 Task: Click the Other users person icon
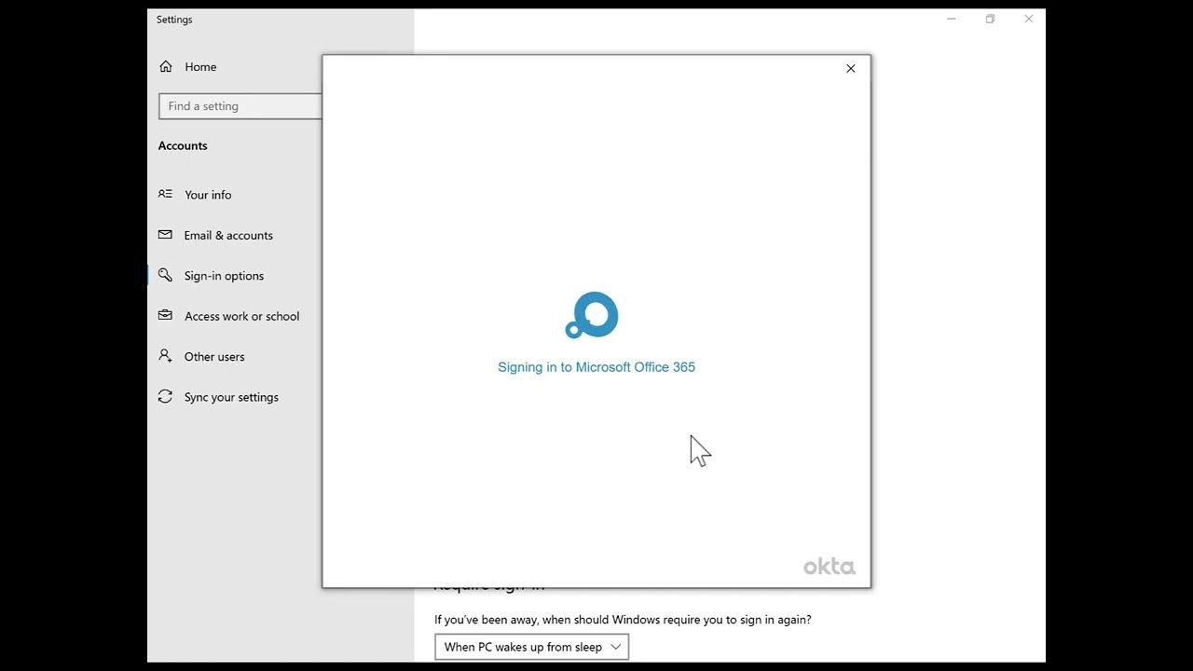click(165, 355)
